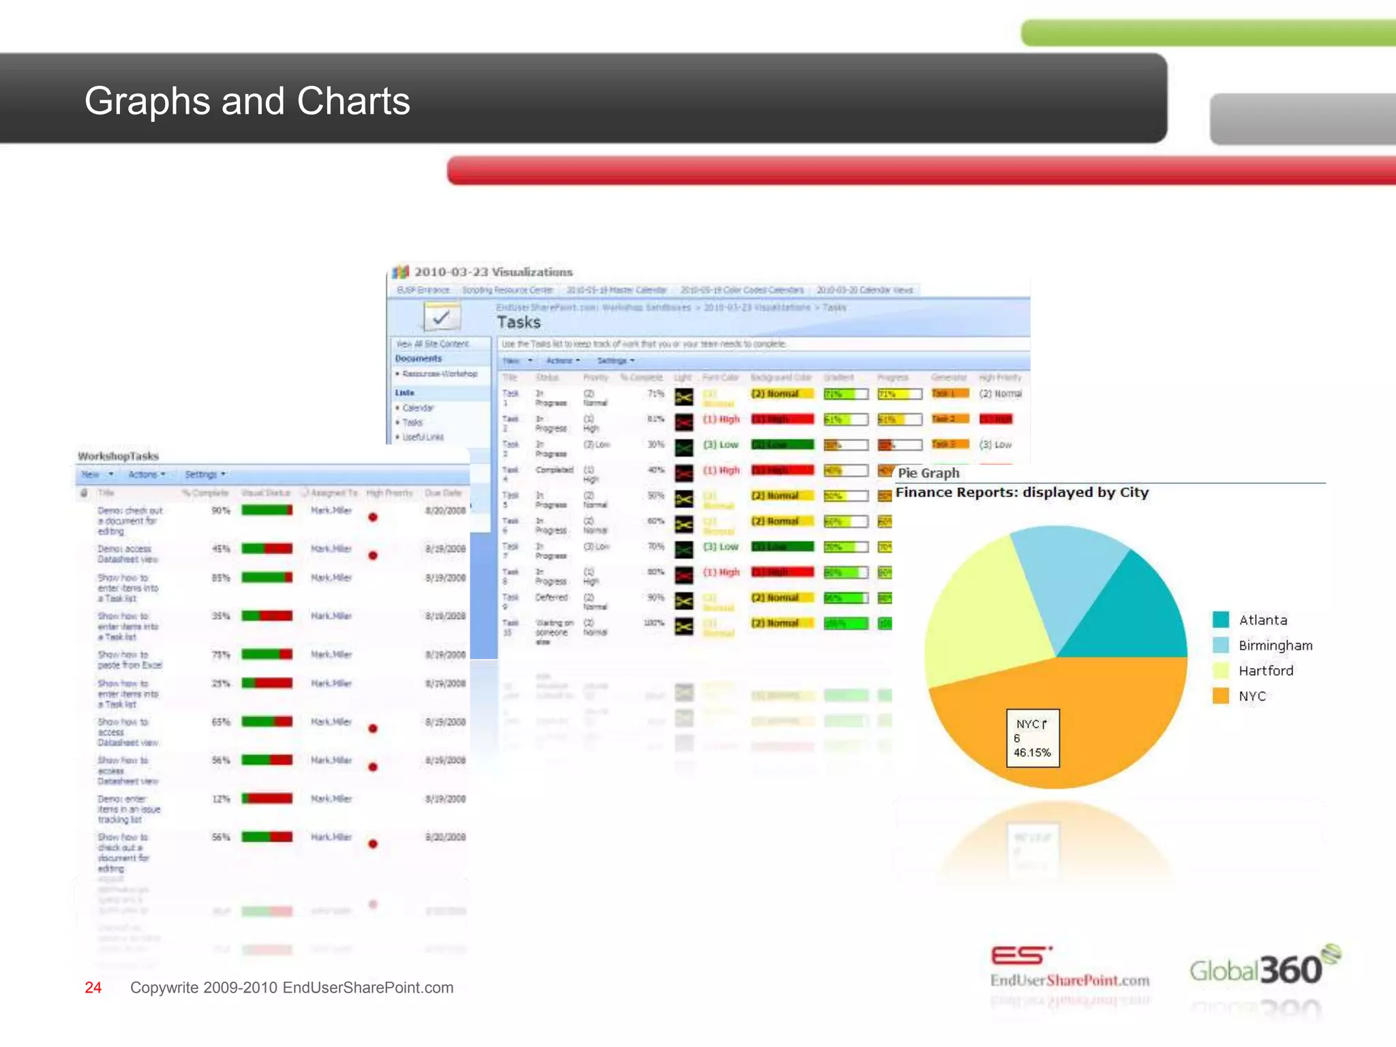This screenshot has height=1047, width=1396.
Task: Open the 'Due Date' column header in WorkshopTasks
Action: tap(443, 493)
